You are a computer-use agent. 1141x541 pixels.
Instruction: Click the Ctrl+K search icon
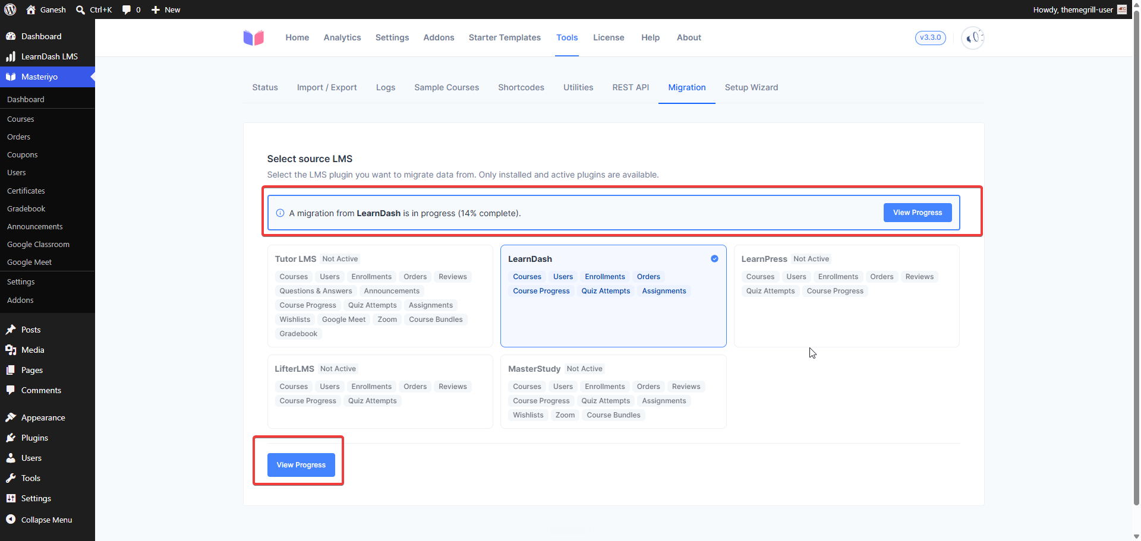click(81, 10)
